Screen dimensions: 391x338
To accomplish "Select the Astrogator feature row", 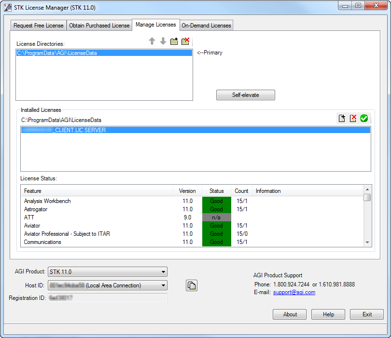I will 192,209.
